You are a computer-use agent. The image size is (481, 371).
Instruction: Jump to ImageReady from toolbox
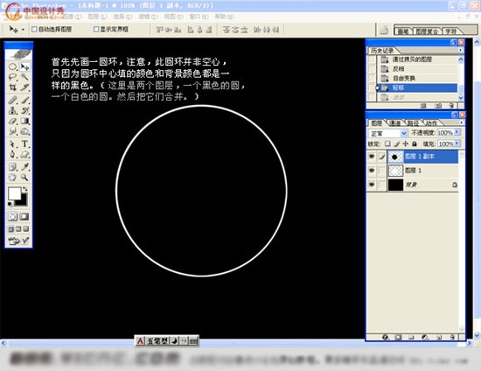pos(18,241)
